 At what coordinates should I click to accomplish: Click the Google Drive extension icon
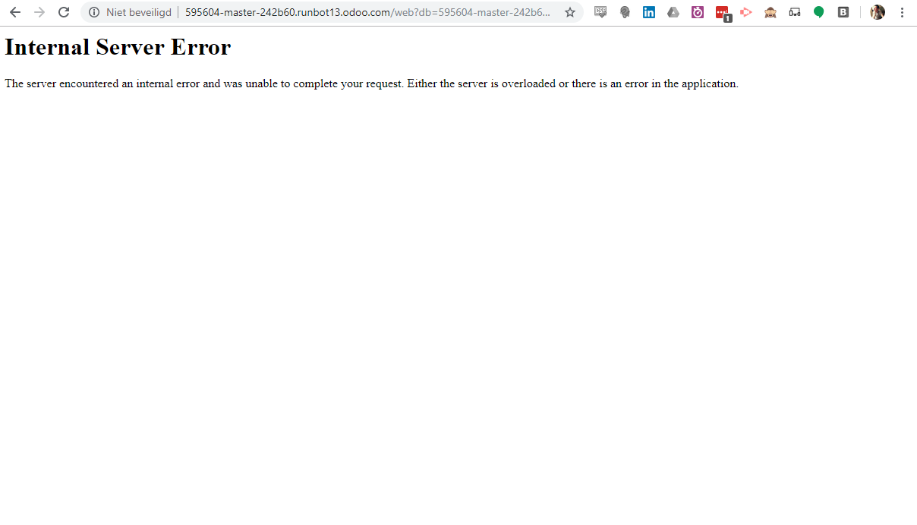[x=673, y=12]
